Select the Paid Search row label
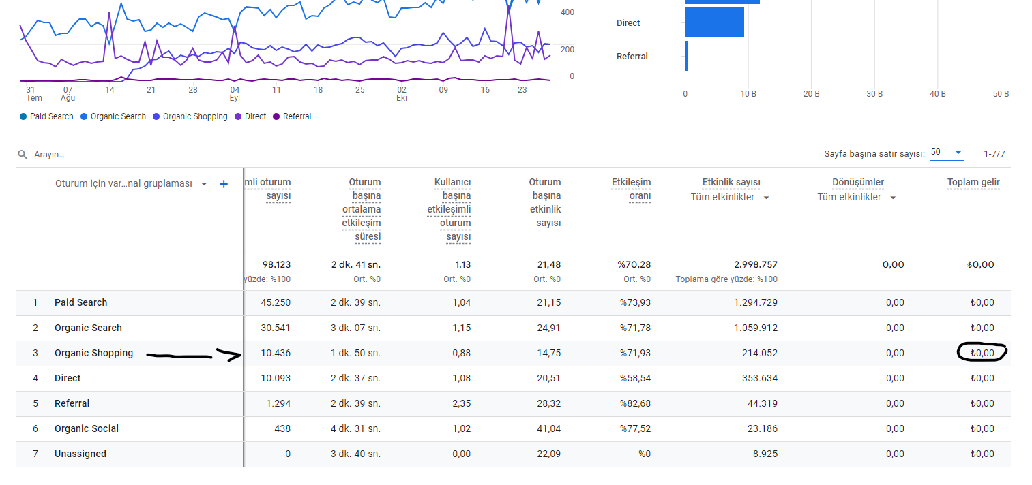This screenshot has width=1032, height=485. point(80,302)
